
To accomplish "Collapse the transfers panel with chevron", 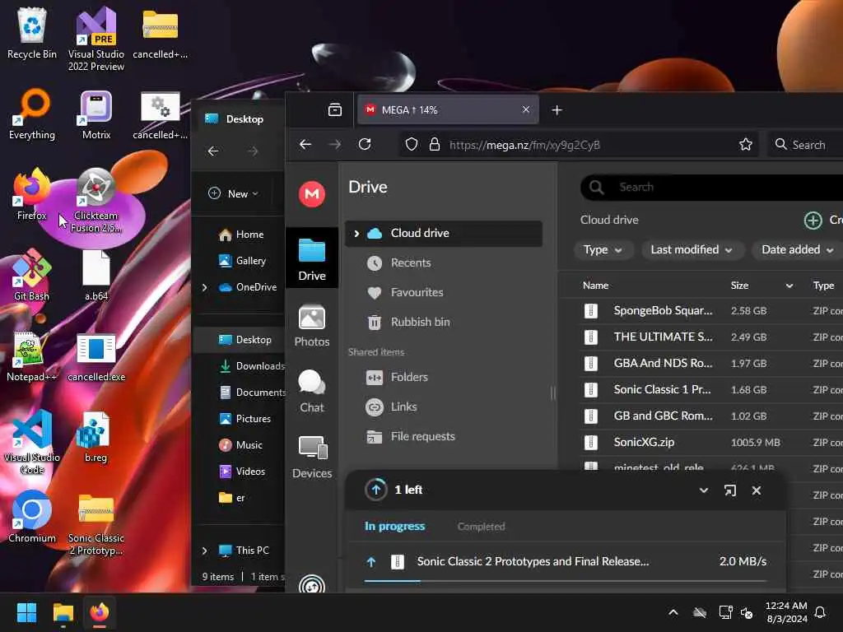I will [703, 490].
